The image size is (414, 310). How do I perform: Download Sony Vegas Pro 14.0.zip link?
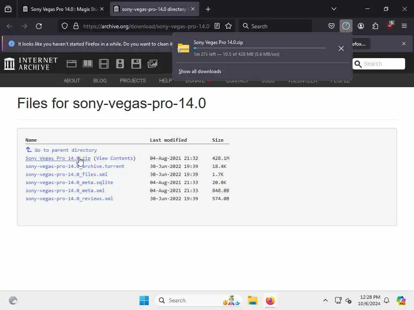[x=58, y=158]
